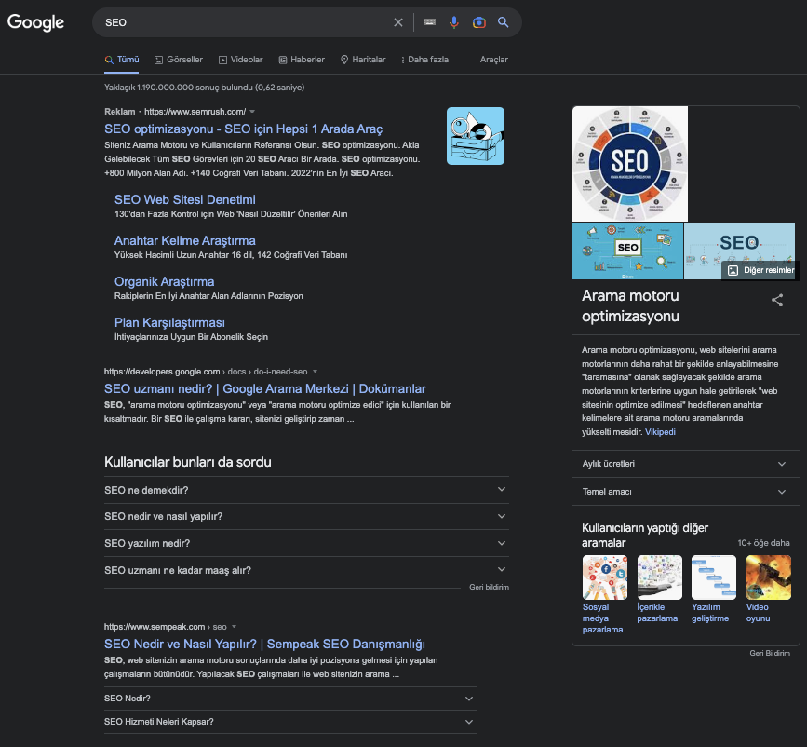Open "SEO Web Sitesi Denetimi" link
The height and width of the screenshot is (747, 807).
184,199
